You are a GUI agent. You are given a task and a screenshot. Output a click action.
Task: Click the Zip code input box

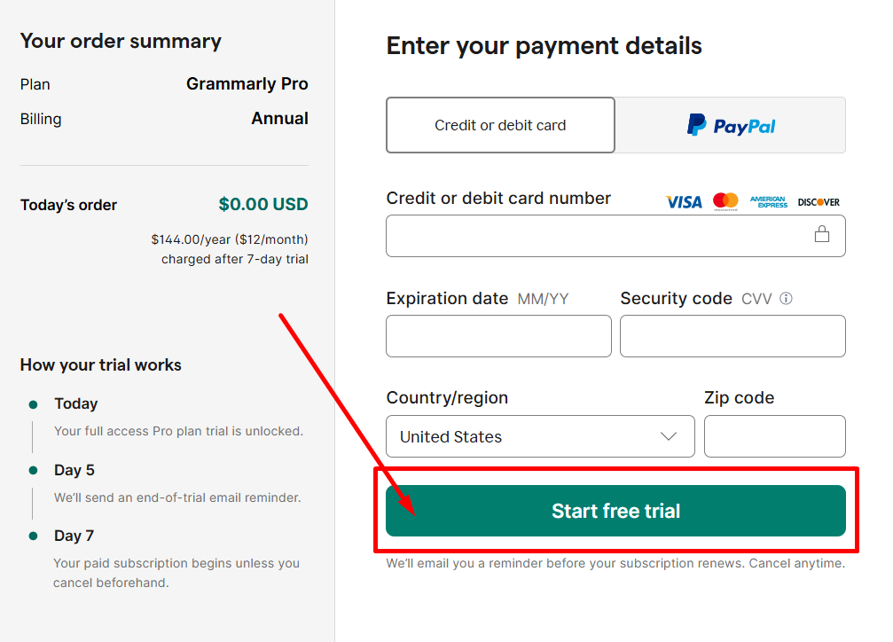[x=774, y=436]
